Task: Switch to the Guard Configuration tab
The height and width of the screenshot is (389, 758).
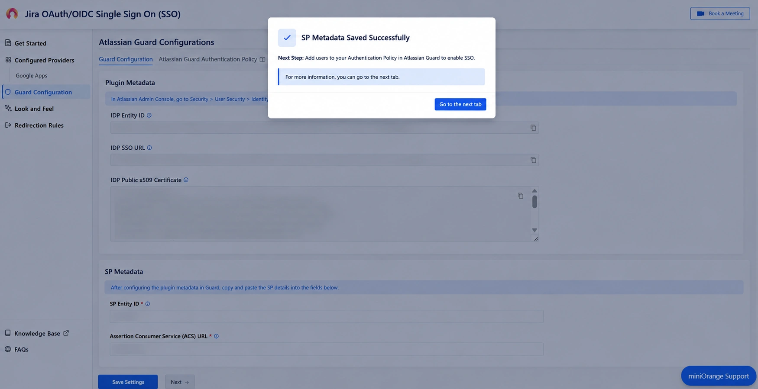Action: tap(126, 59)
